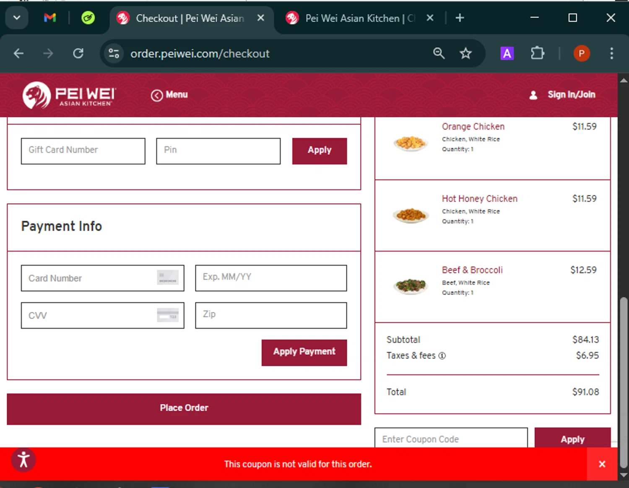Maximize the Chrome window
This screenshot has width=629, height=488.
572,18
